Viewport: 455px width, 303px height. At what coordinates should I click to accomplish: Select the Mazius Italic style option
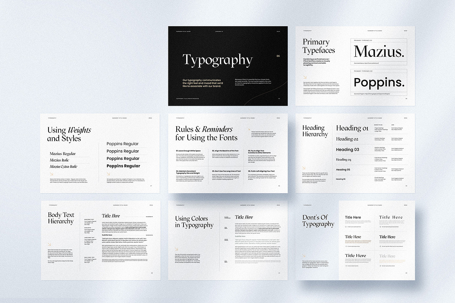[60, 160]
